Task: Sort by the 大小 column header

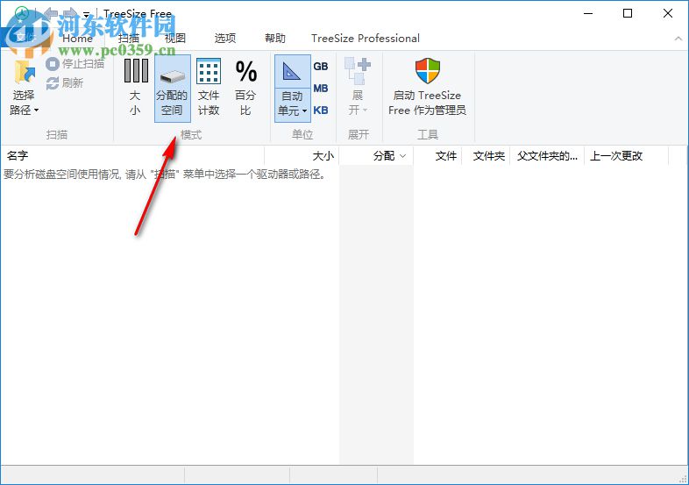Action: tap(302, 155)
